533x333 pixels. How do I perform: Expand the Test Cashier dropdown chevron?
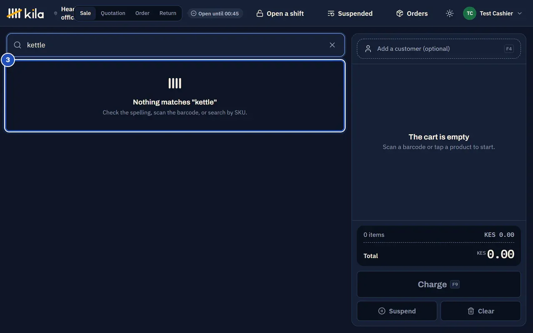click(x=520, y=13)
